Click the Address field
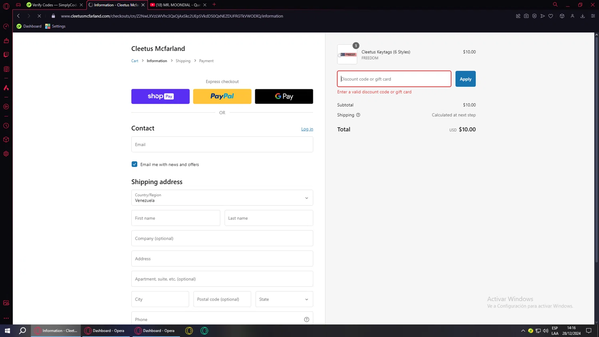 click(x=222, y=259)
